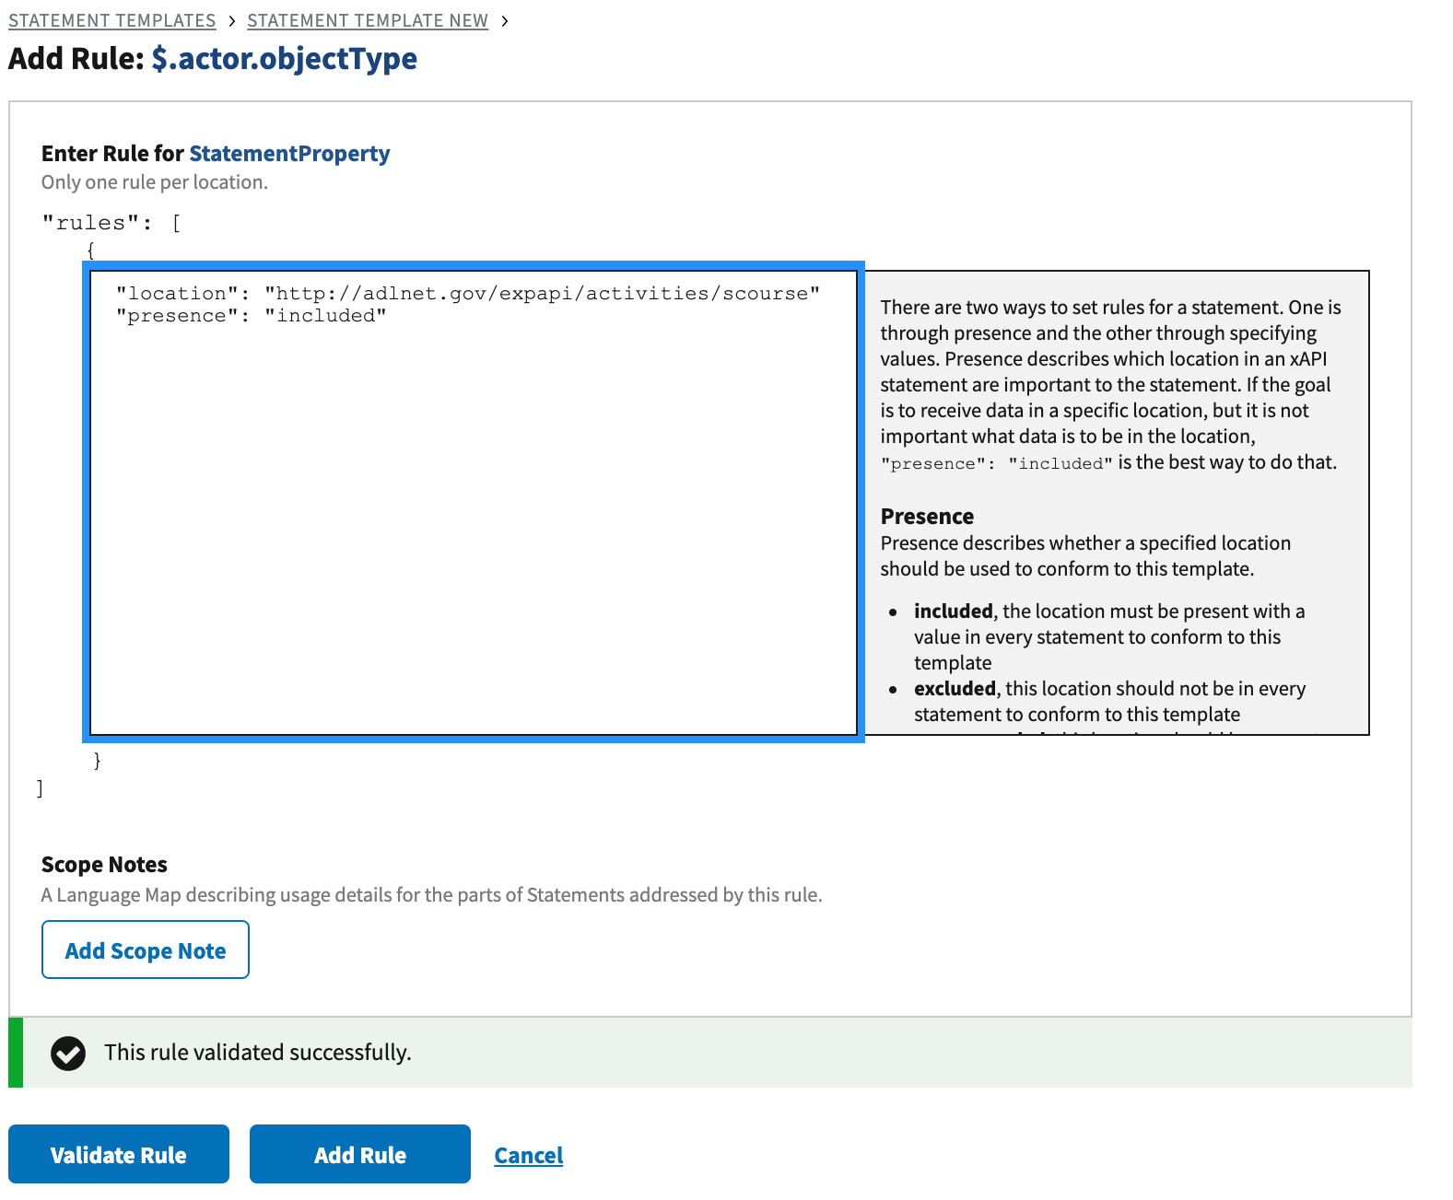Viewport: 1453px width, 1200px height.
Task: Click the Add Scope Note button
Action: [146, 950]
